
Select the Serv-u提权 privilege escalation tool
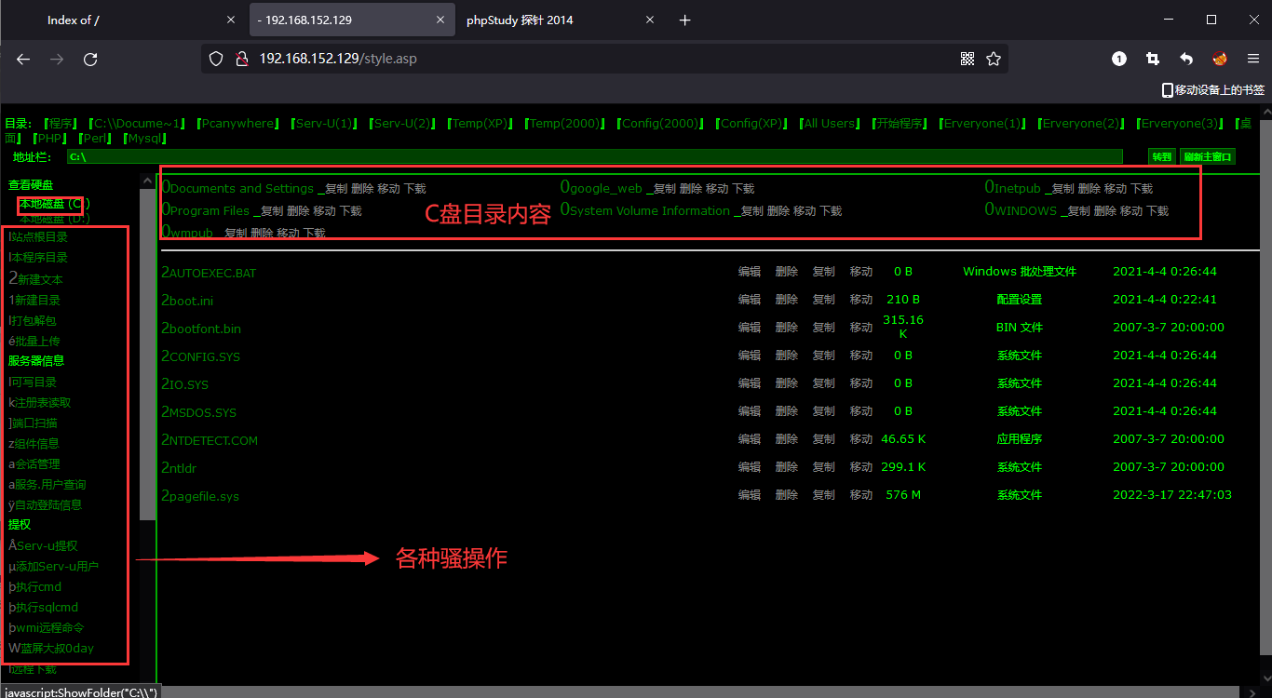(x=42, y=545)
